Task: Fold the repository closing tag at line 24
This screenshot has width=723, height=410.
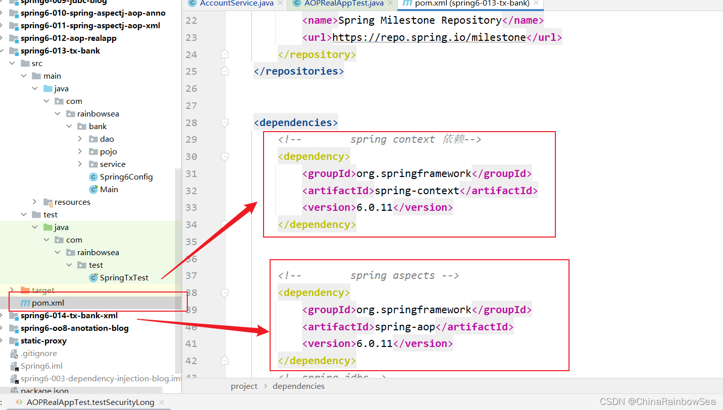Action: tap(225, 54)
